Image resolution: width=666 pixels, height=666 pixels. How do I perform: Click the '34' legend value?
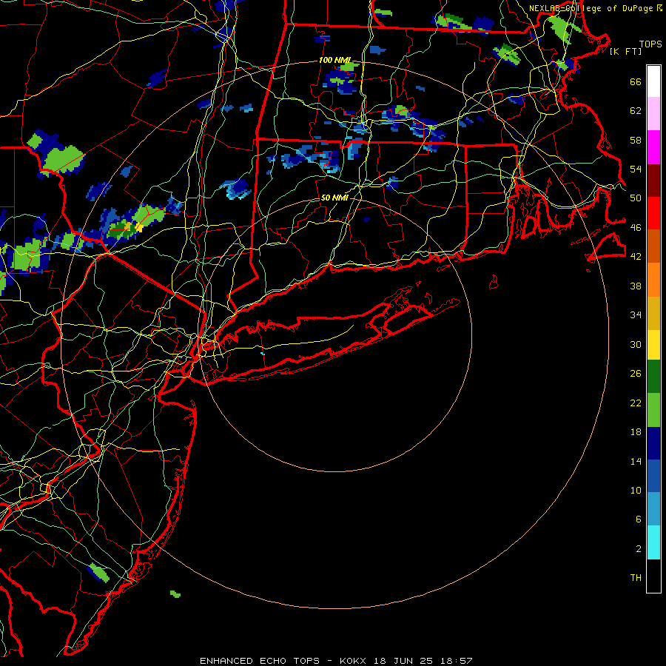pos(636,315)
